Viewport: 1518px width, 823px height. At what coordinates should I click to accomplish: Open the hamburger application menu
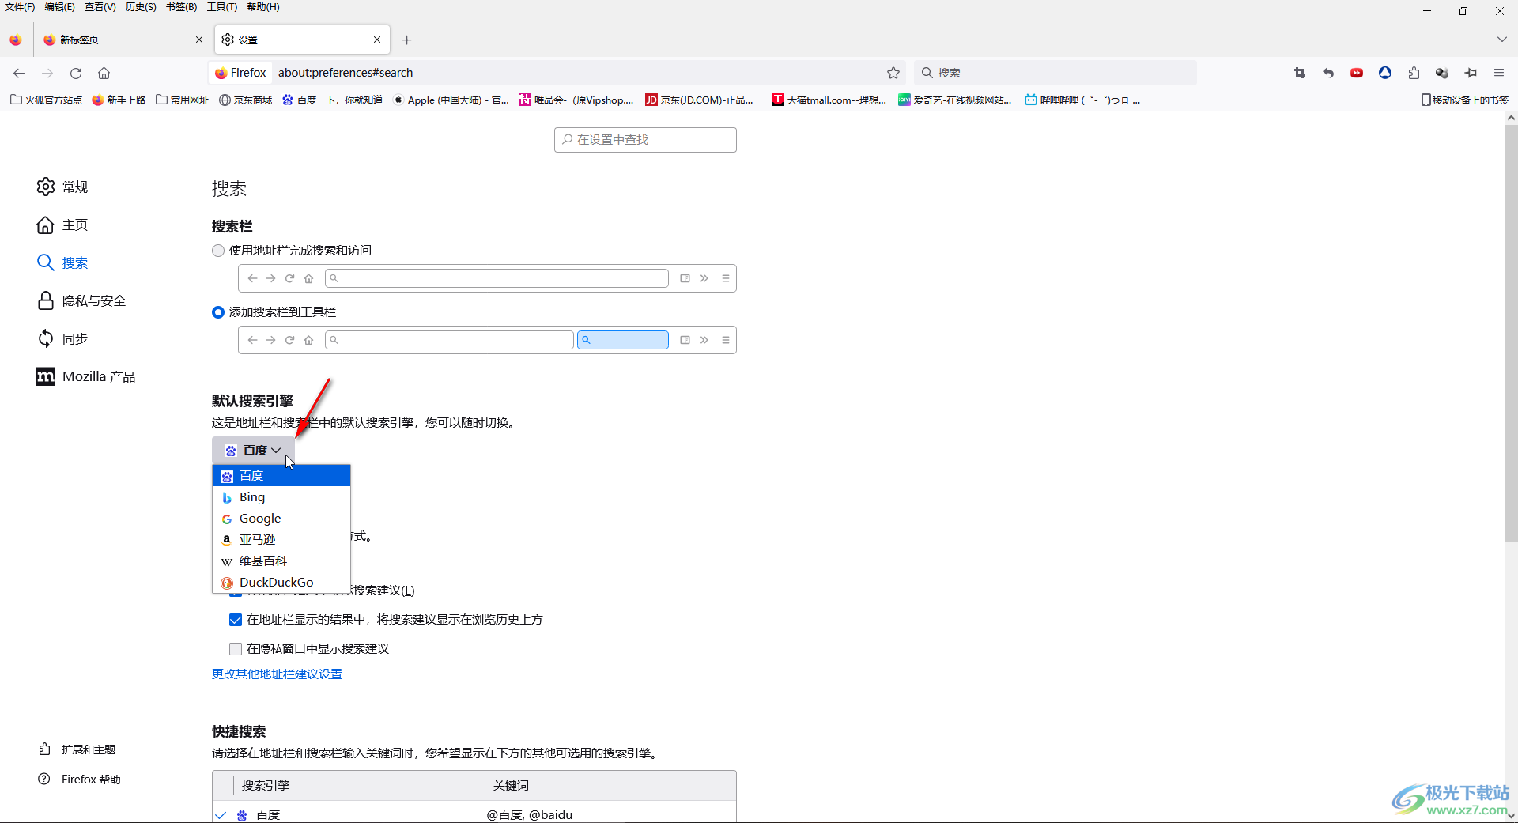[1499, 73]
